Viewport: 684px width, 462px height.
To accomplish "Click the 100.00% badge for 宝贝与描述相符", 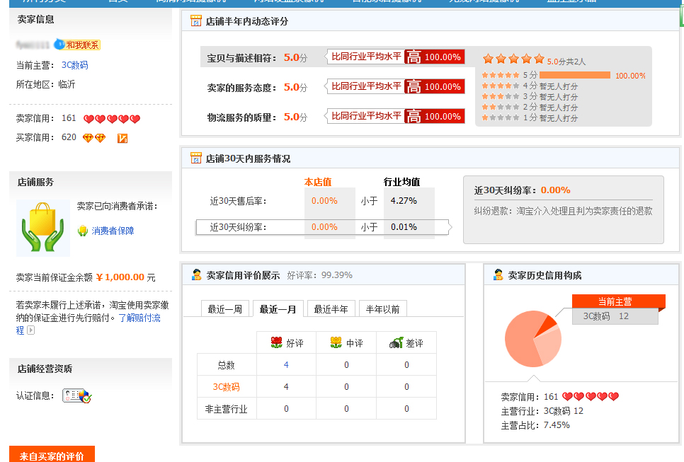I will (435, 57).
